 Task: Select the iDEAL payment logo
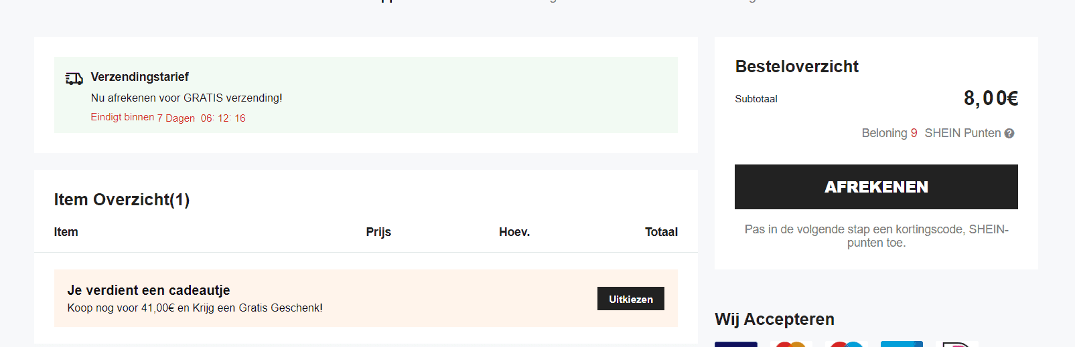pyautogui.click(x=956, y=344)
